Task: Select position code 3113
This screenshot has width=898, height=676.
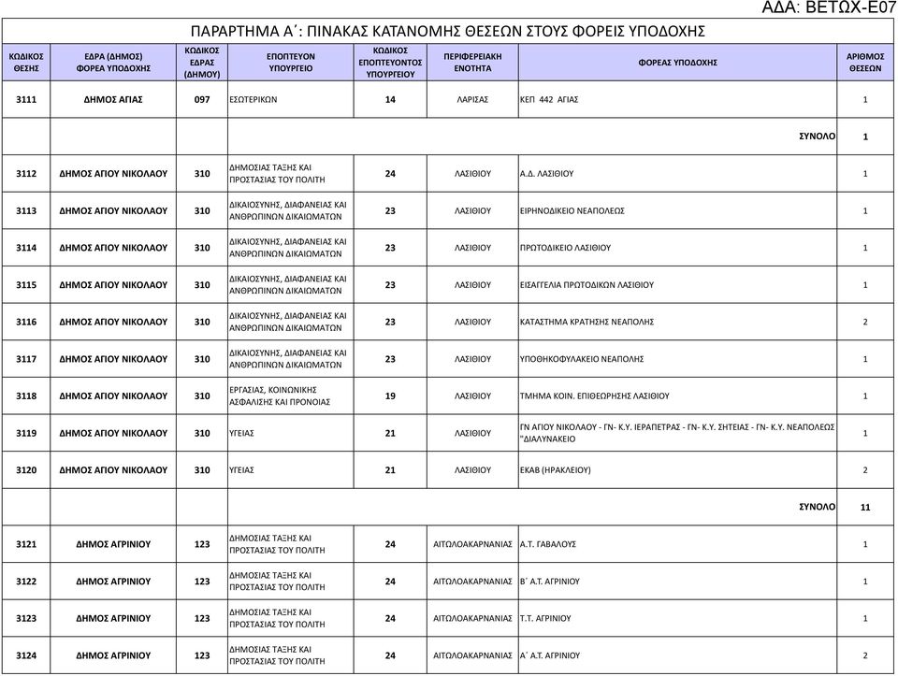Action: 26,210
